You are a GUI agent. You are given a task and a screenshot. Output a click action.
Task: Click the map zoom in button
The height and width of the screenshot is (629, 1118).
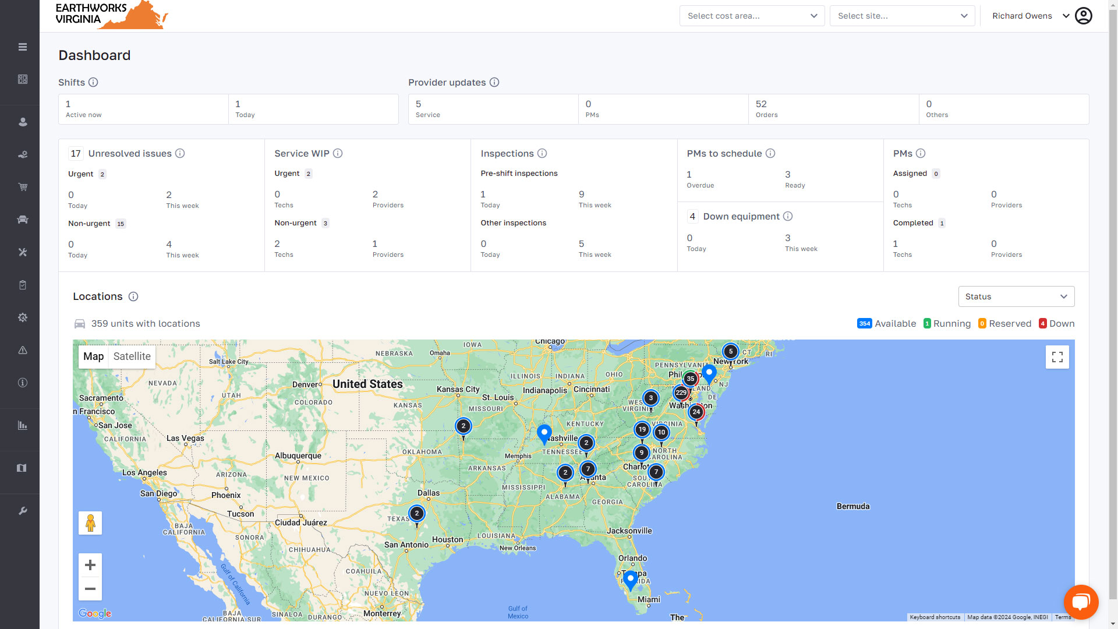click(x=90, y=565)
